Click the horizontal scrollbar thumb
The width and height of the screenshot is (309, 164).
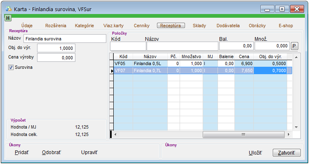[243, 134]
